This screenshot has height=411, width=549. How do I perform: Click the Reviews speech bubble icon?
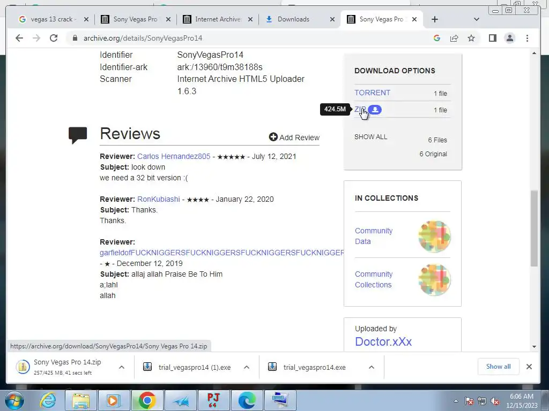(x=78, y=135)
